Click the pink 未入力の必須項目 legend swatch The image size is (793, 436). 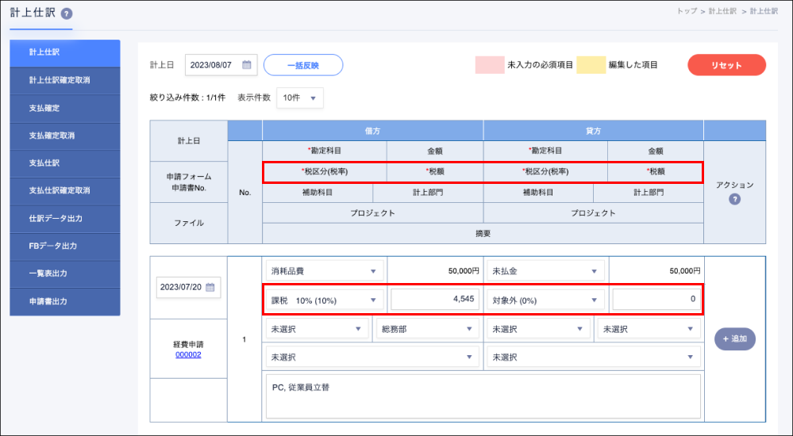point(490,65)
